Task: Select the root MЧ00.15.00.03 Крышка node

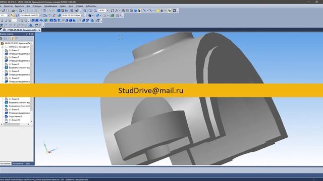Action: pyautogui.click(x=18, y=43)
